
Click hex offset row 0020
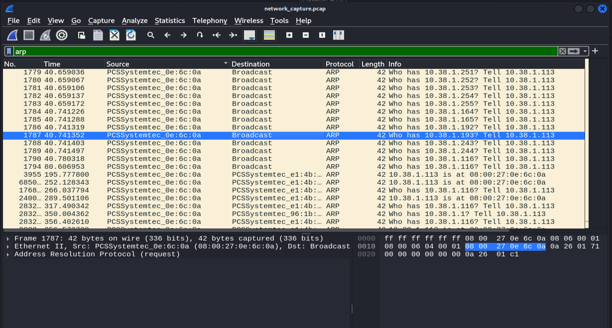tap(366, 254)
